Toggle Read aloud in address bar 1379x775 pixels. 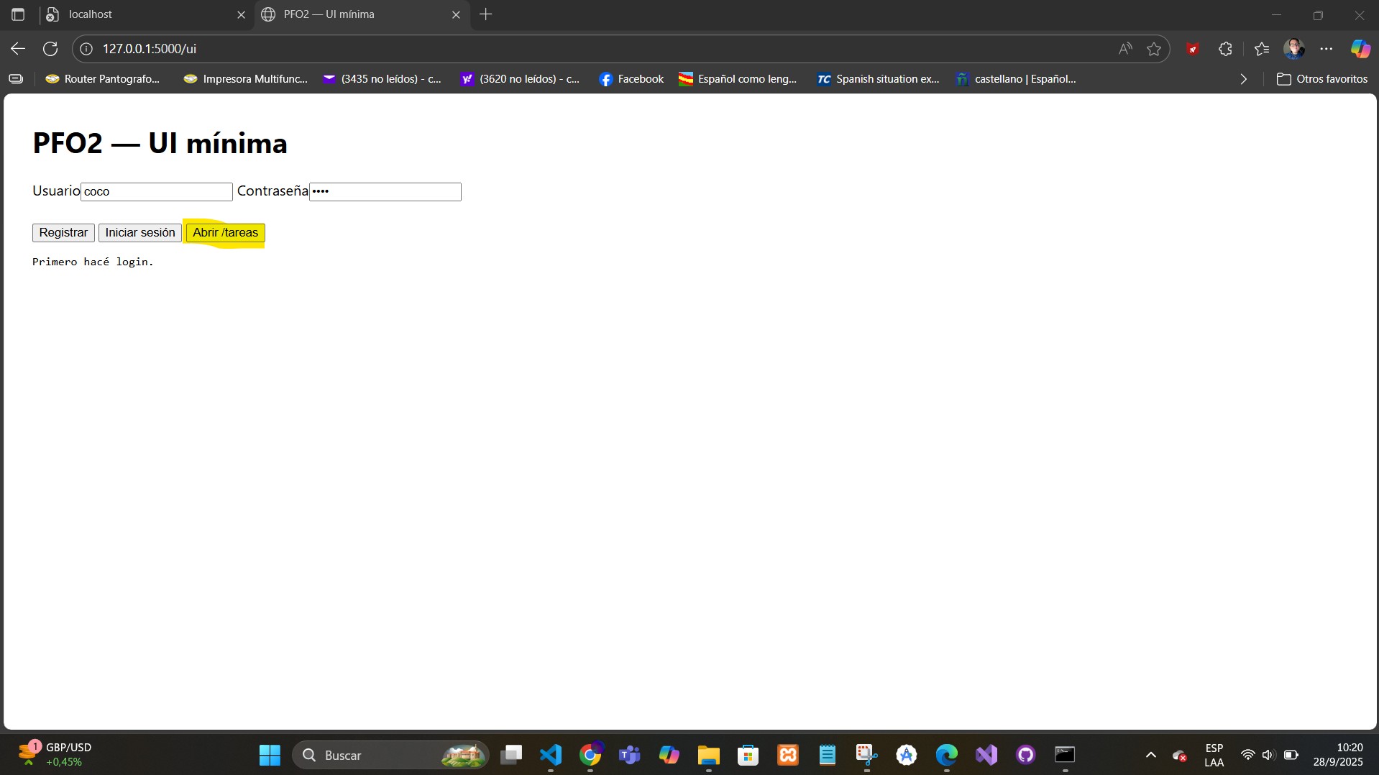(1125, 49)
